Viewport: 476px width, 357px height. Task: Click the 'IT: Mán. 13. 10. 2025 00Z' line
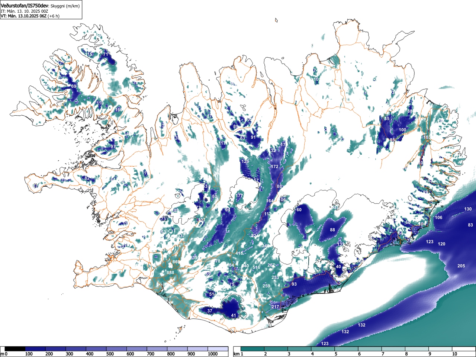pos(25,11)
